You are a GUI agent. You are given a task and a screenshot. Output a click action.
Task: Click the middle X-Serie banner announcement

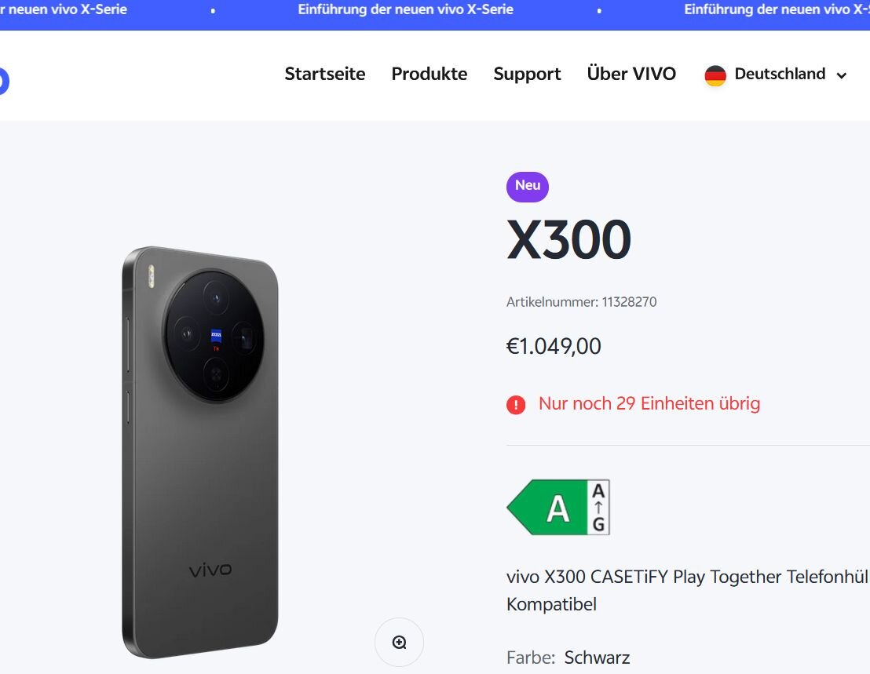[x=406, y=9]
